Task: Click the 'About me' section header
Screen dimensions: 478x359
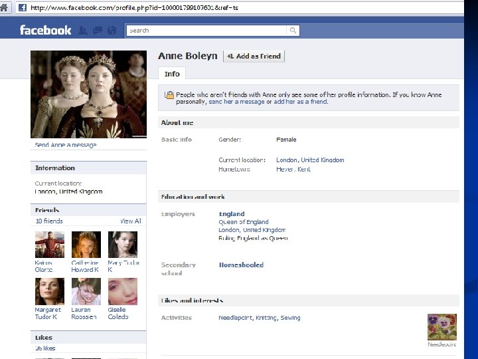Action: tap(177, 122)
